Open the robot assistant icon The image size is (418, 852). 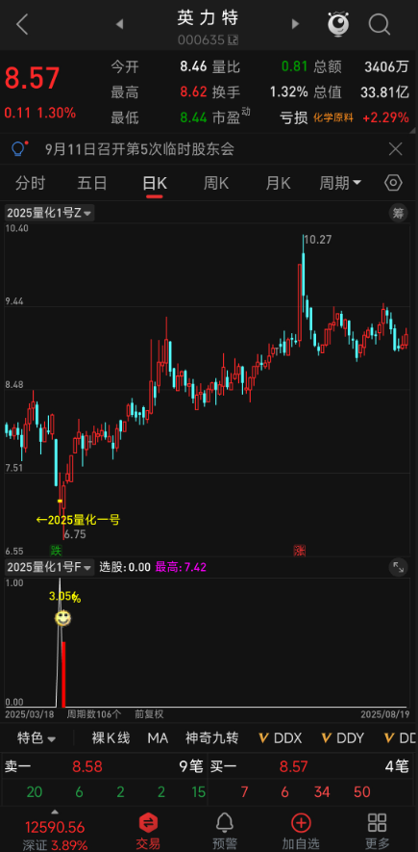pyautogui.click(x=338, y=24)
